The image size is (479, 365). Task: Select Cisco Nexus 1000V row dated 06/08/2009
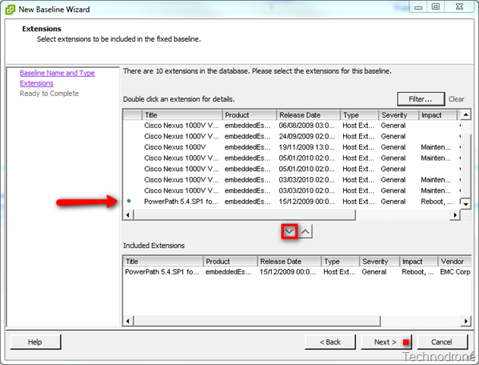tap(291, 125)
